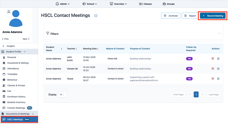Click the Annie Adamms profile avatar

16,18
